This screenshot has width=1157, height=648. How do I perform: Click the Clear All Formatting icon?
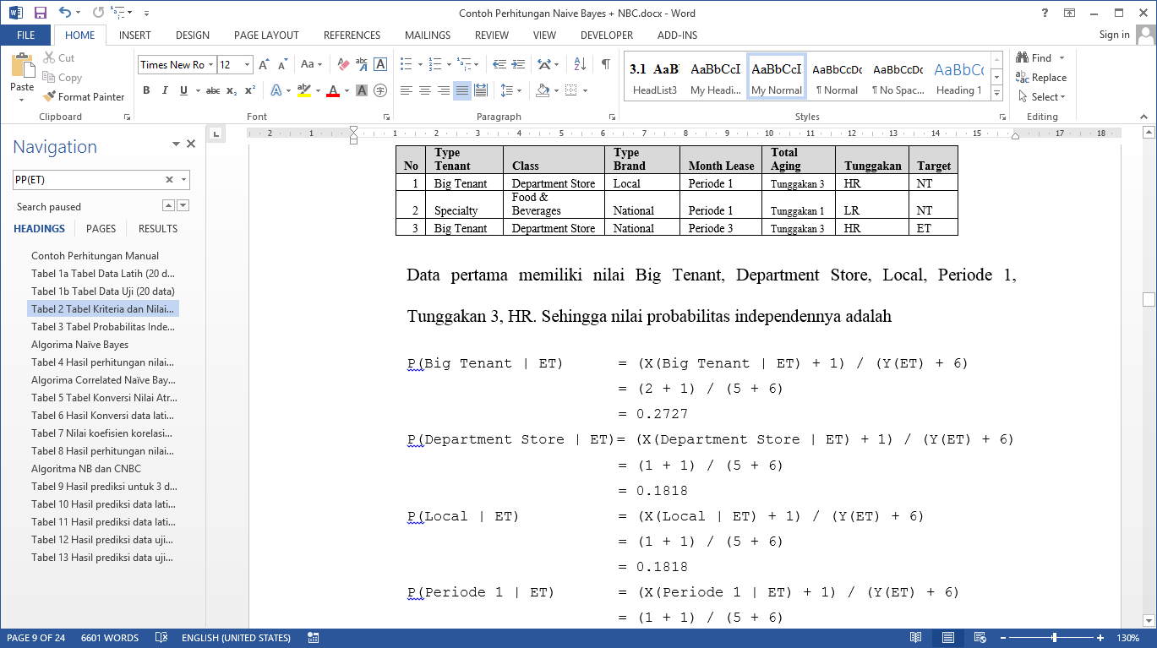[x=343, y=64]
